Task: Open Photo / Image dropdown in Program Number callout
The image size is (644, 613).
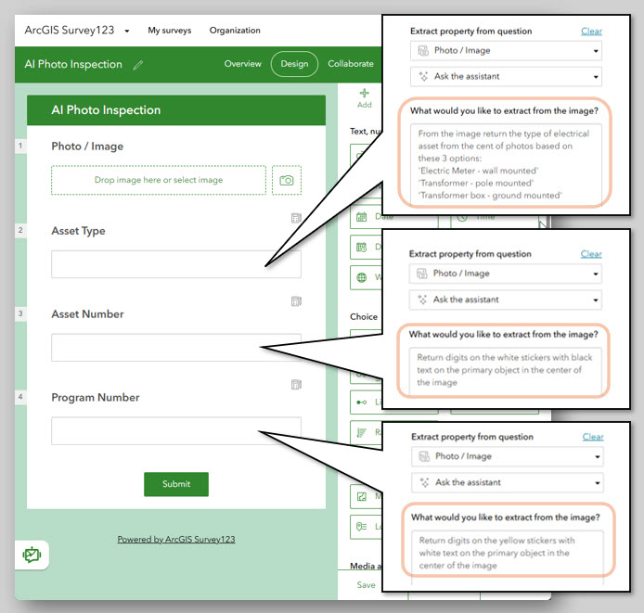Action: coord(508,456)
